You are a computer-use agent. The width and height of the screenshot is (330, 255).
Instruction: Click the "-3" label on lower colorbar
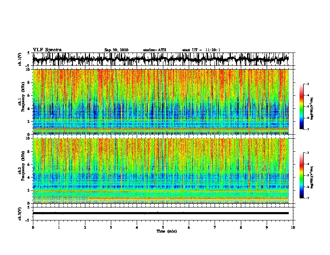coord(307,153)
